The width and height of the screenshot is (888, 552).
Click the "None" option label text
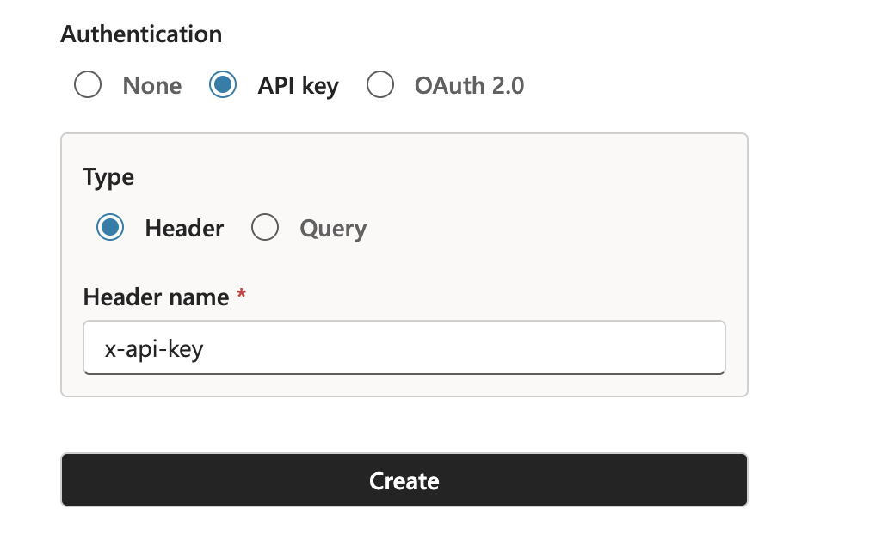click(152, 86)
